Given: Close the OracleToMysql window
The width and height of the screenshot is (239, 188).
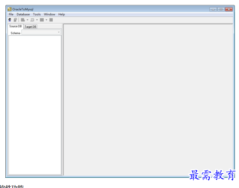Looking at the screenshot, I should tap(229, 9).
